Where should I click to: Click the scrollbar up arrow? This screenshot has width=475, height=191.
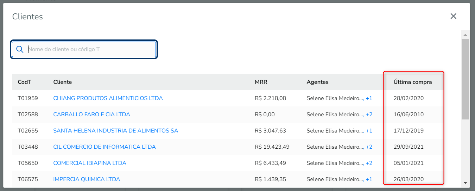pyautogui.click(x=465, y=35)
